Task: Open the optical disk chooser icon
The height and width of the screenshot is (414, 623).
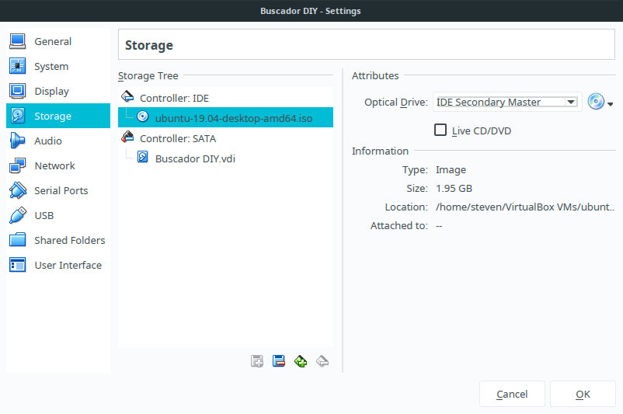Action: [x=596, y=102]
